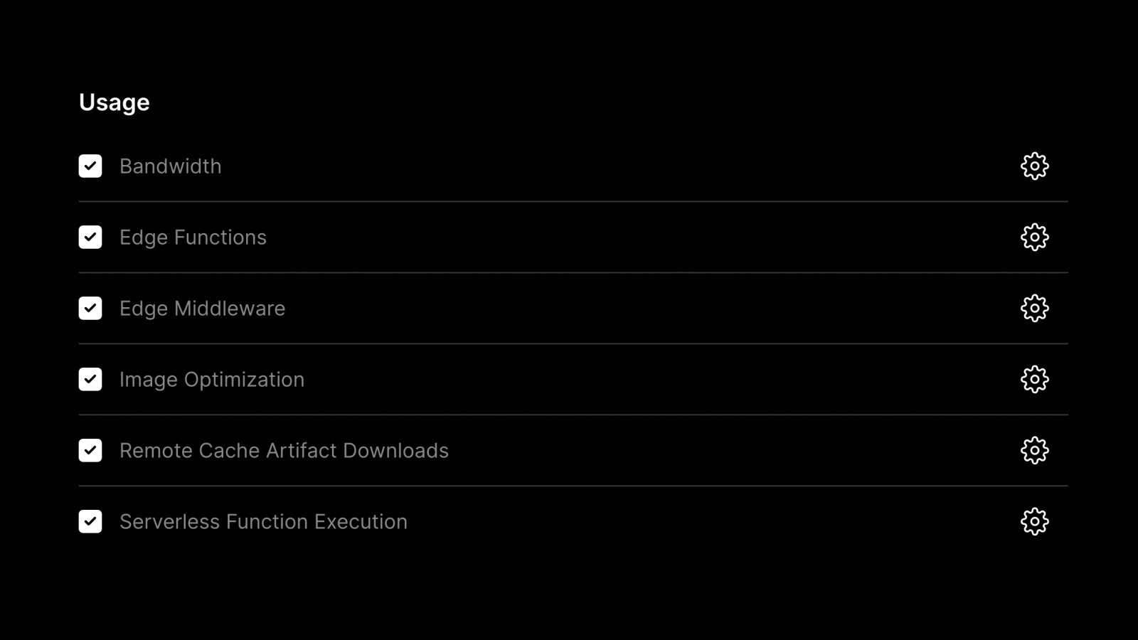Uncheck the Bandwidth checkbox
This screenshot has width=1138, height=640.
(90, 166)
